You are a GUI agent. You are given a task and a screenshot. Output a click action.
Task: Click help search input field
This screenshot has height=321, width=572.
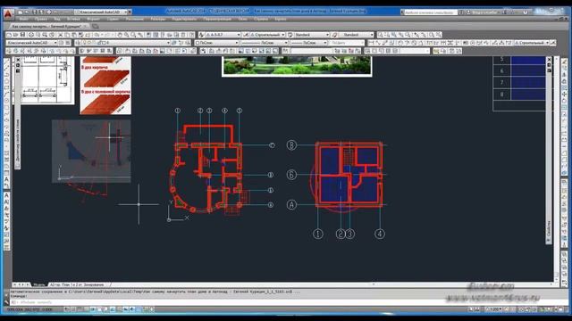pos(431,12)
